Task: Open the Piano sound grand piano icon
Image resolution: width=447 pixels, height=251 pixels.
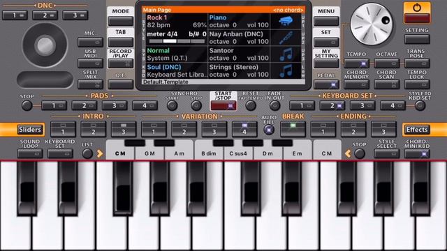Action: point(286,22)
